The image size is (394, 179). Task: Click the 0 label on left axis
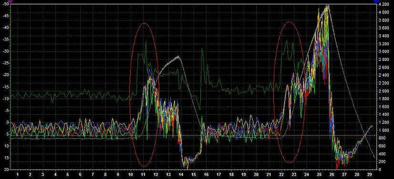(8, 122)
